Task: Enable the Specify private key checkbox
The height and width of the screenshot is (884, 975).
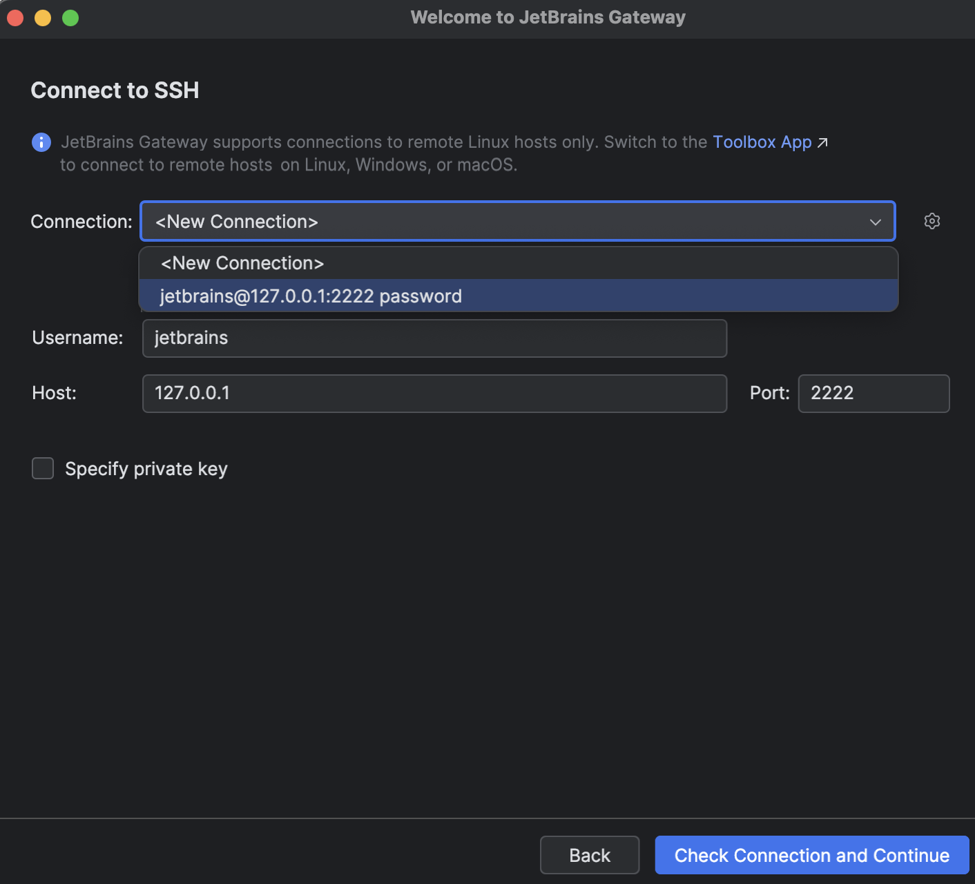Action: [42, 468]
